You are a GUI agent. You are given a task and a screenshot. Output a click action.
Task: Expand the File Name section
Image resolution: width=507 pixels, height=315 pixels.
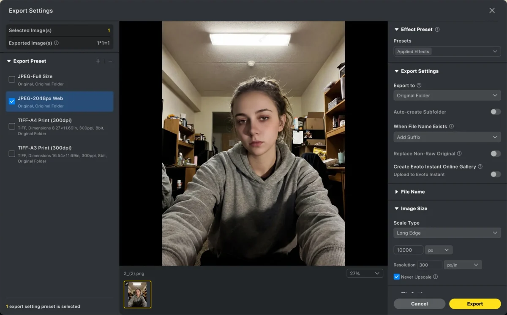(412, 192)
